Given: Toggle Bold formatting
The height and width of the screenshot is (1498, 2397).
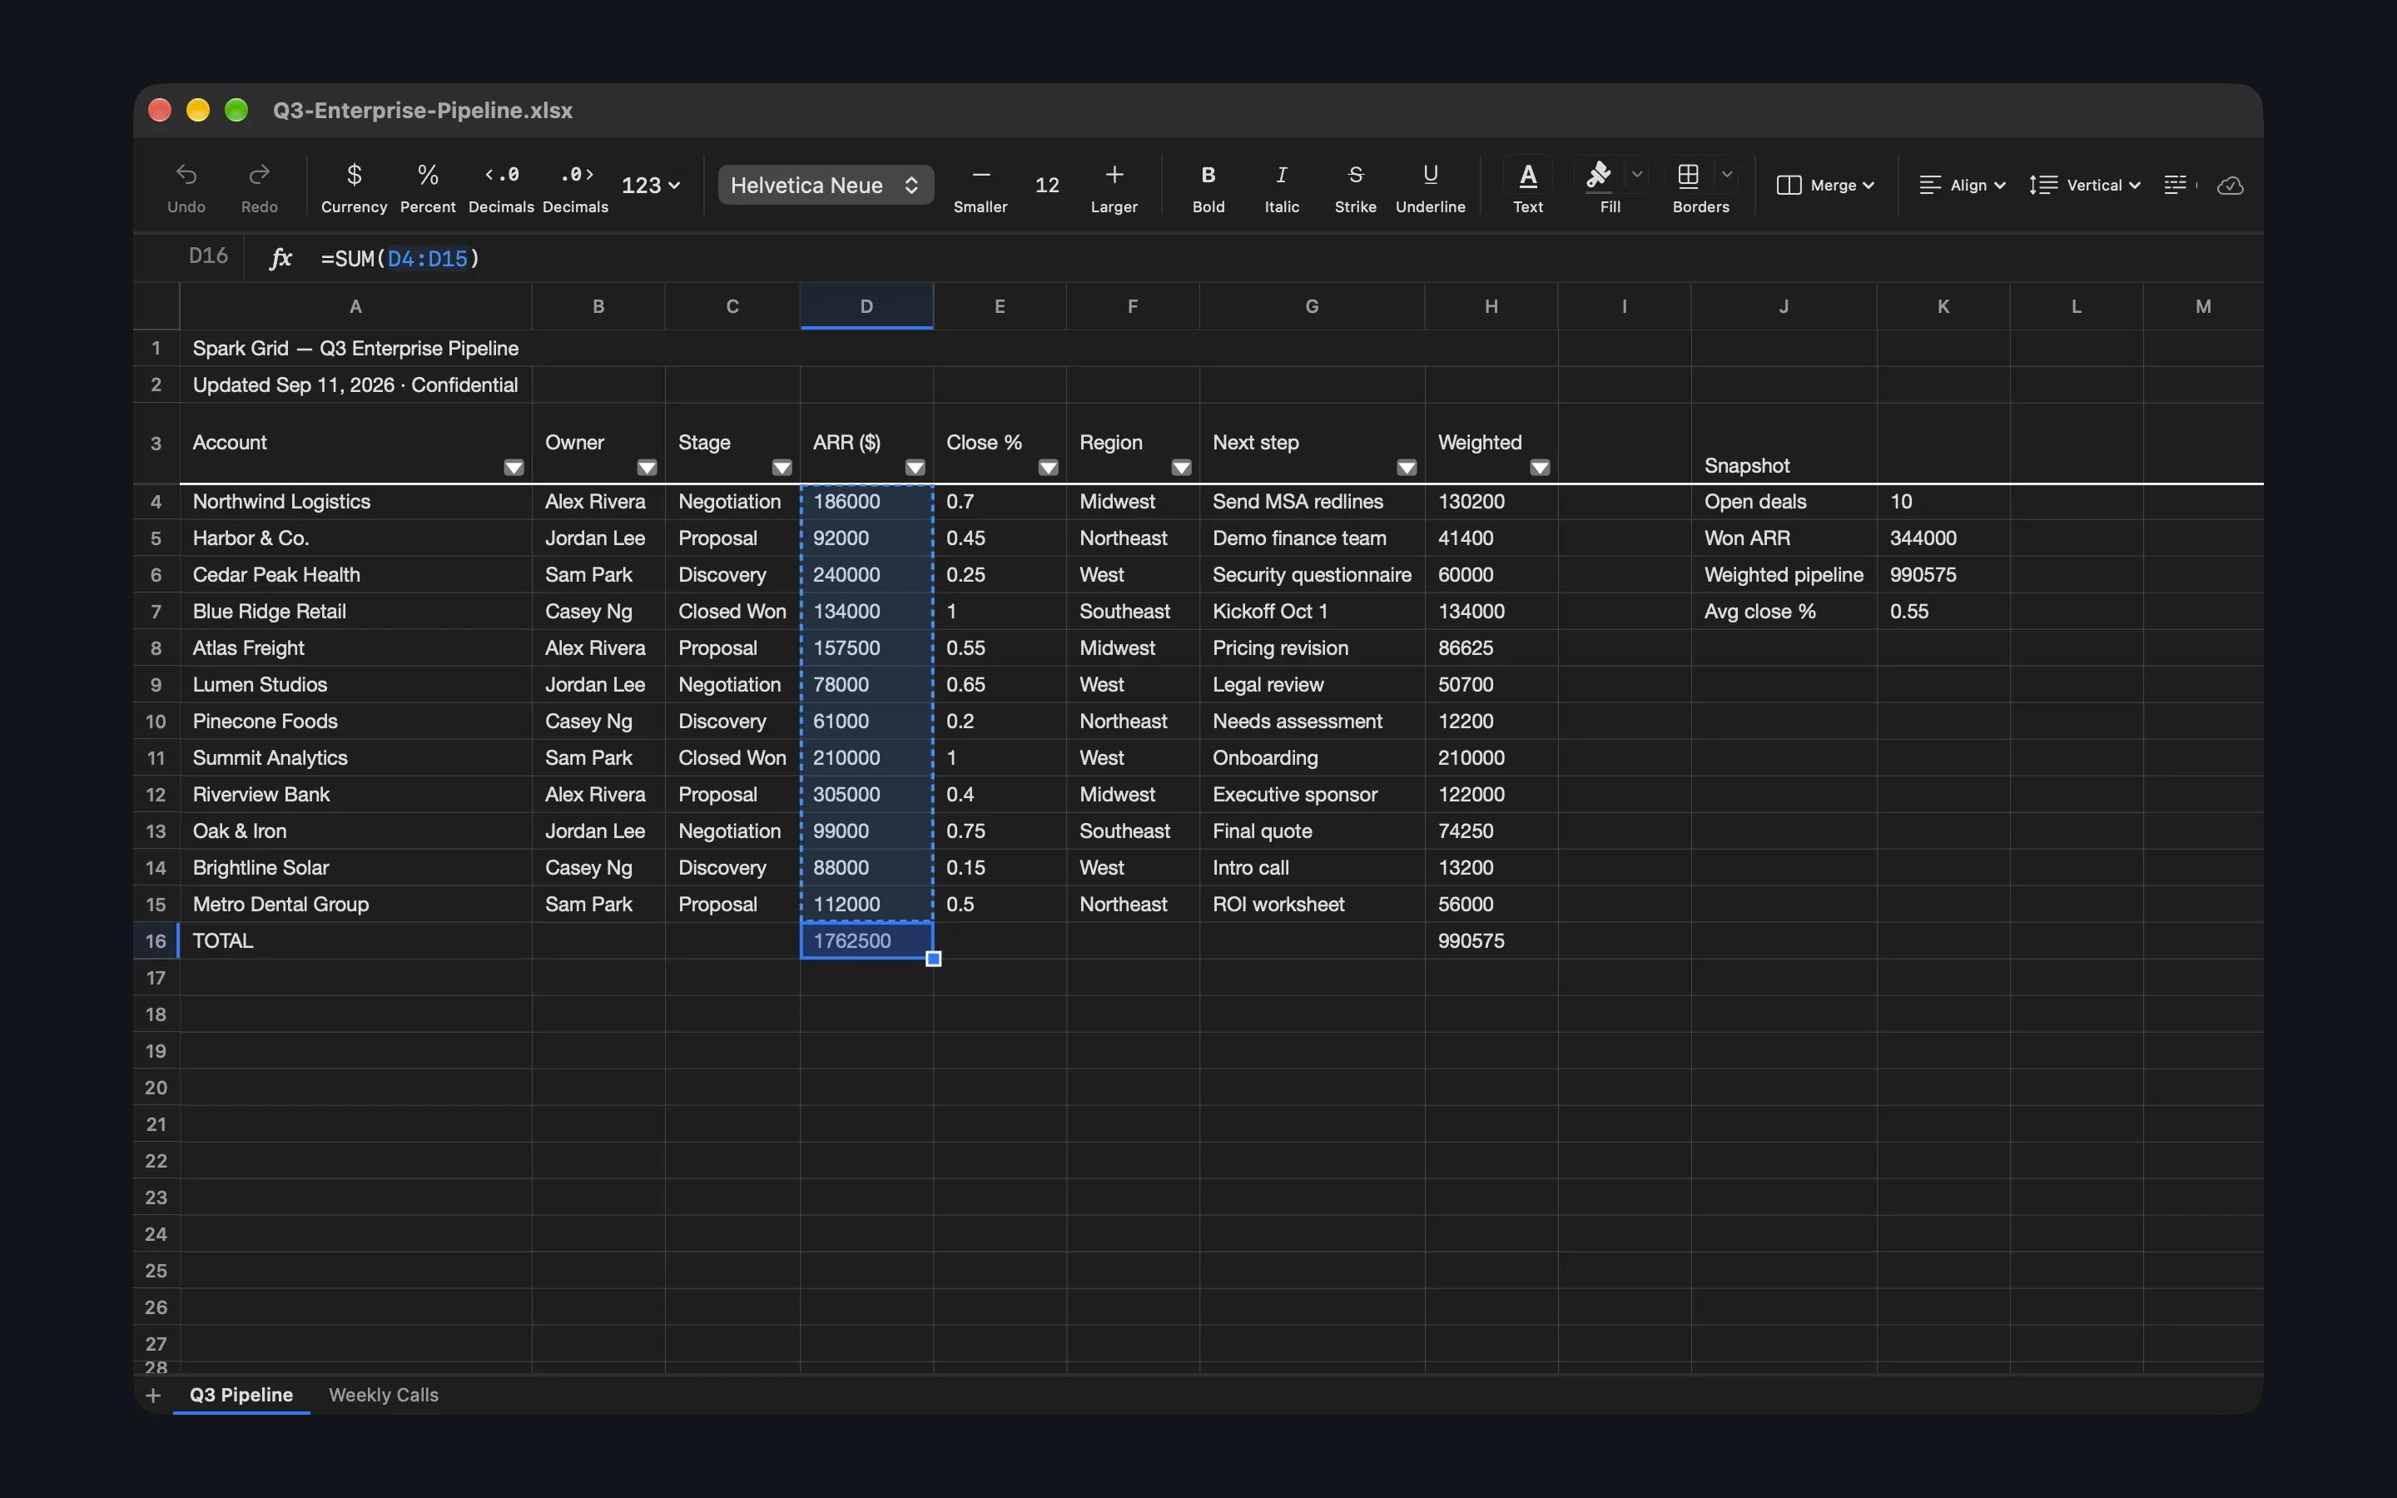Looking at the screenshot, I should (1208, 186).
